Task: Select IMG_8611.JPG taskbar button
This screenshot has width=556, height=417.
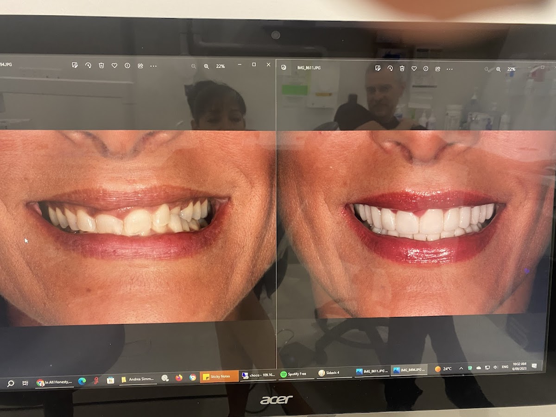Action: click(372, 371)
